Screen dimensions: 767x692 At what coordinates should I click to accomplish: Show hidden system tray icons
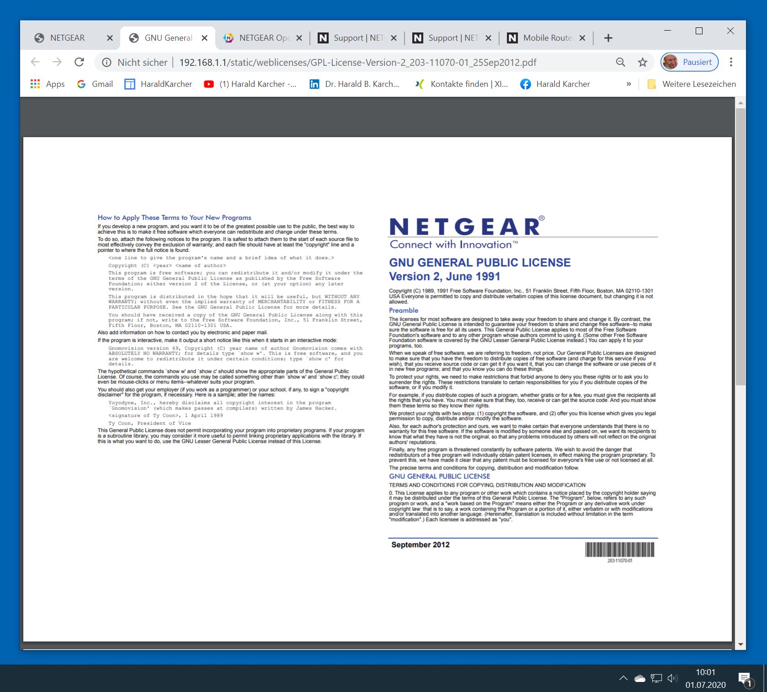(623, 678)
